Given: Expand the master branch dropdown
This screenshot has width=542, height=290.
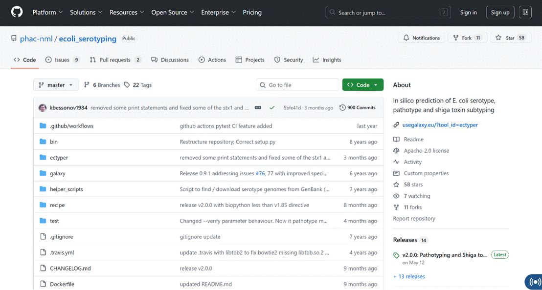Looking at the screenshot, I should 56,85.
